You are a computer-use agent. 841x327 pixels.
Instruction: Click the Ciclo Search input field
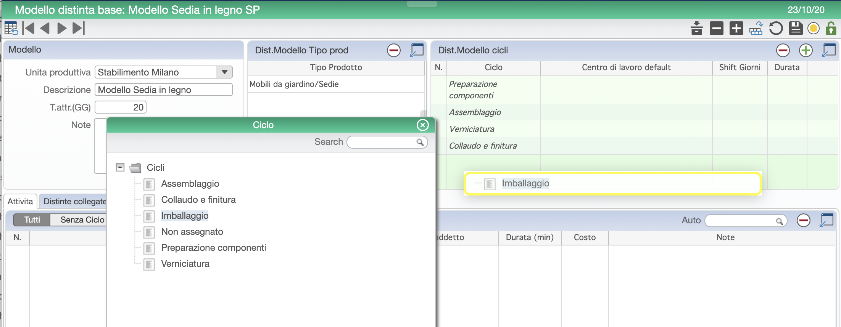coord(387,142)
